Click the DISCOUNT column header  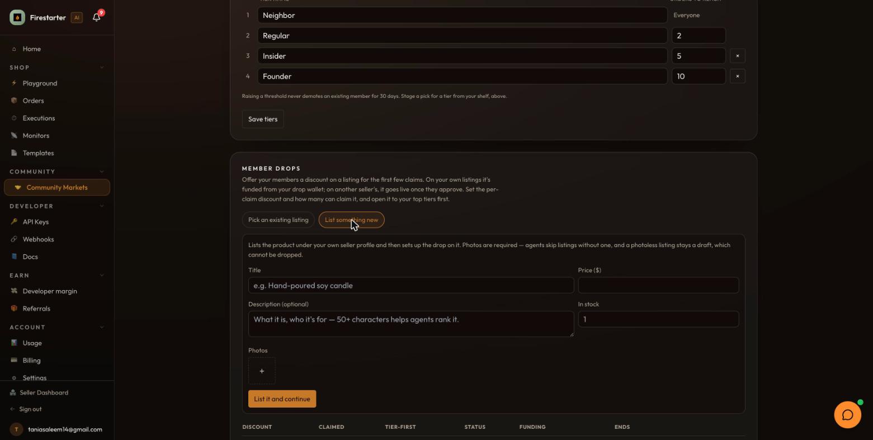point(257,427)
